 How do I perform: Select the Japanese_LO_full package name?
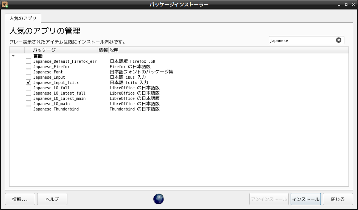51,88
